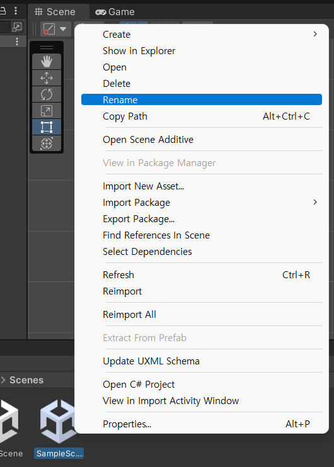Image resolution: width=334 pixels, height=467 pixels.
Task: Choose Update UXML Schema
Action: 202,361
